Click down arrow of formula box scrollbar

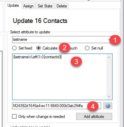pyautogui.click(x=109, y=97)
